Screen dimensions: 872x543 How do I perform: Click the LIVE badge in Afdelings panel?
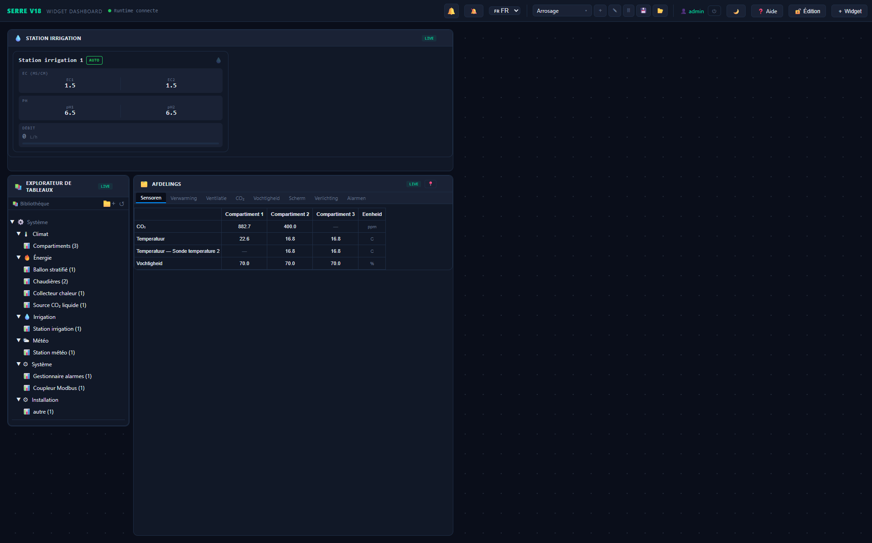pos(414,184)
